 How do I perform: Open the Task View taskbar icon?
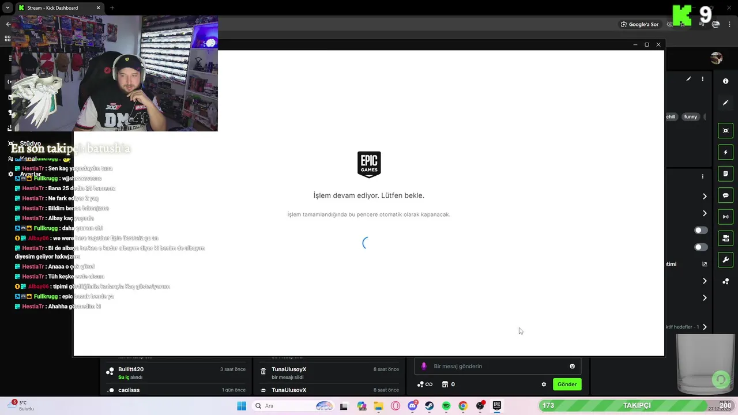point(344,406)
